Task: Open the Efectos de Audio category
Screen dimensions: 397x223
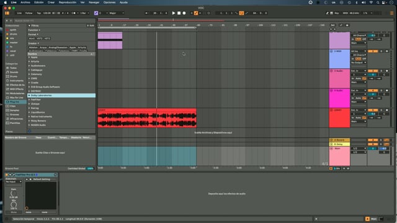Action: point(17,85)
